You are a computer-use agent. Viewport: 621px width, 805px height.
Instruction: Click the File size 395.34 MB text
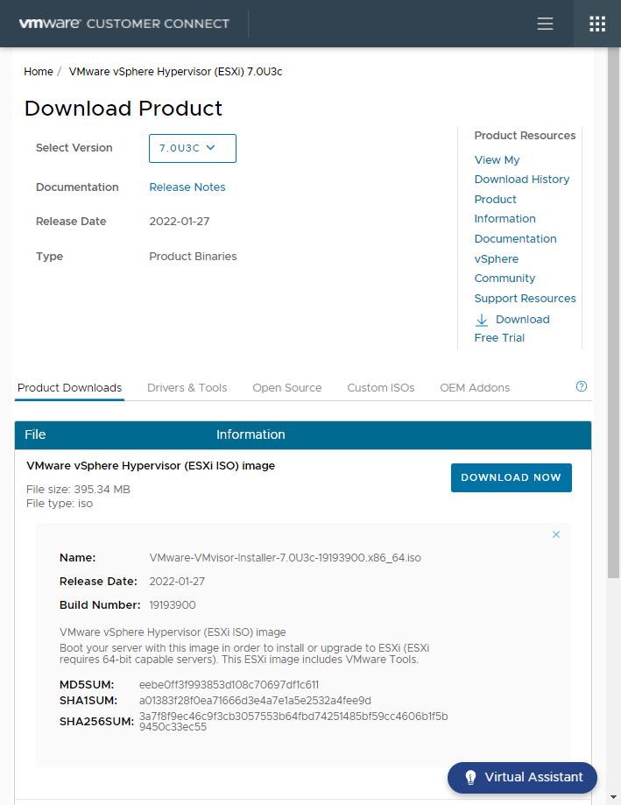[x=78, y=490]
